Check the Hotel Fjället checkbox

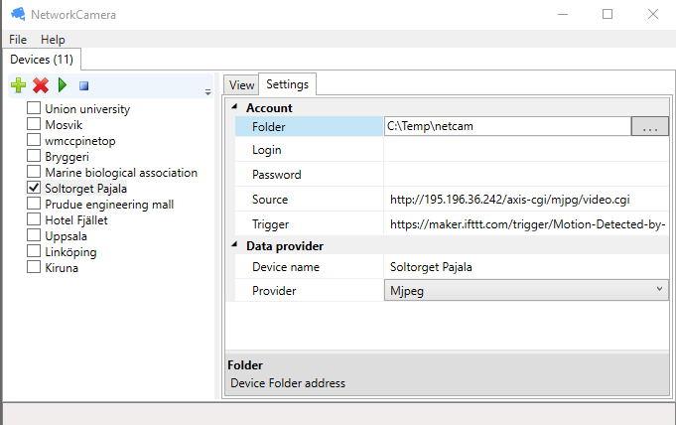pyautogui.click(x=34, y=219)
